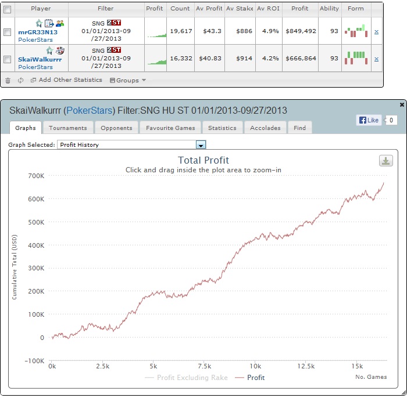Click the 19,617 count cell
Screen dimensions: 407x398
tap(181, 31)
